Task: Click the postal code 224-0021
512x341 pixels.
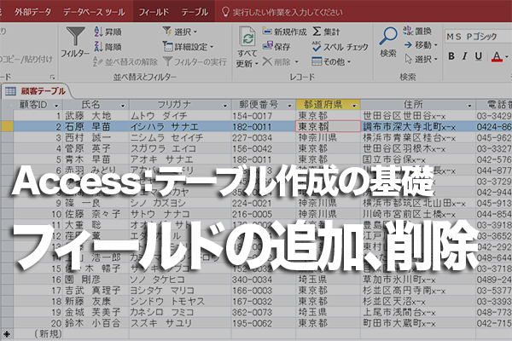Action: click(x=252, y=203)
